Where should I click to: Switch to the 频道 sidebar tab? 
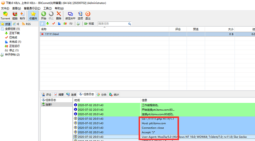pyautogui.click(x=6, y=24)
